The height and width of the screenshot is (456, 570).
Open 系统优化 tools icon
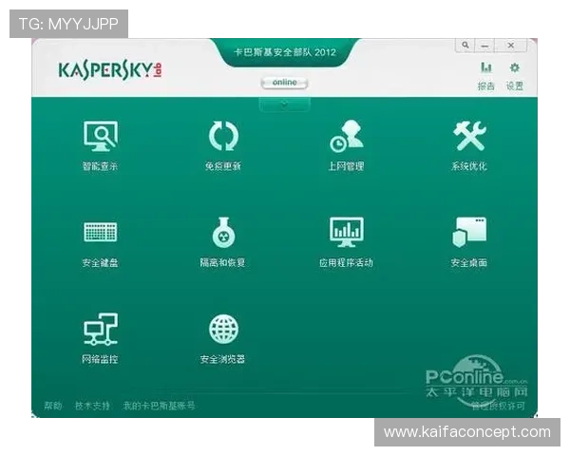[x=469, y=136]
